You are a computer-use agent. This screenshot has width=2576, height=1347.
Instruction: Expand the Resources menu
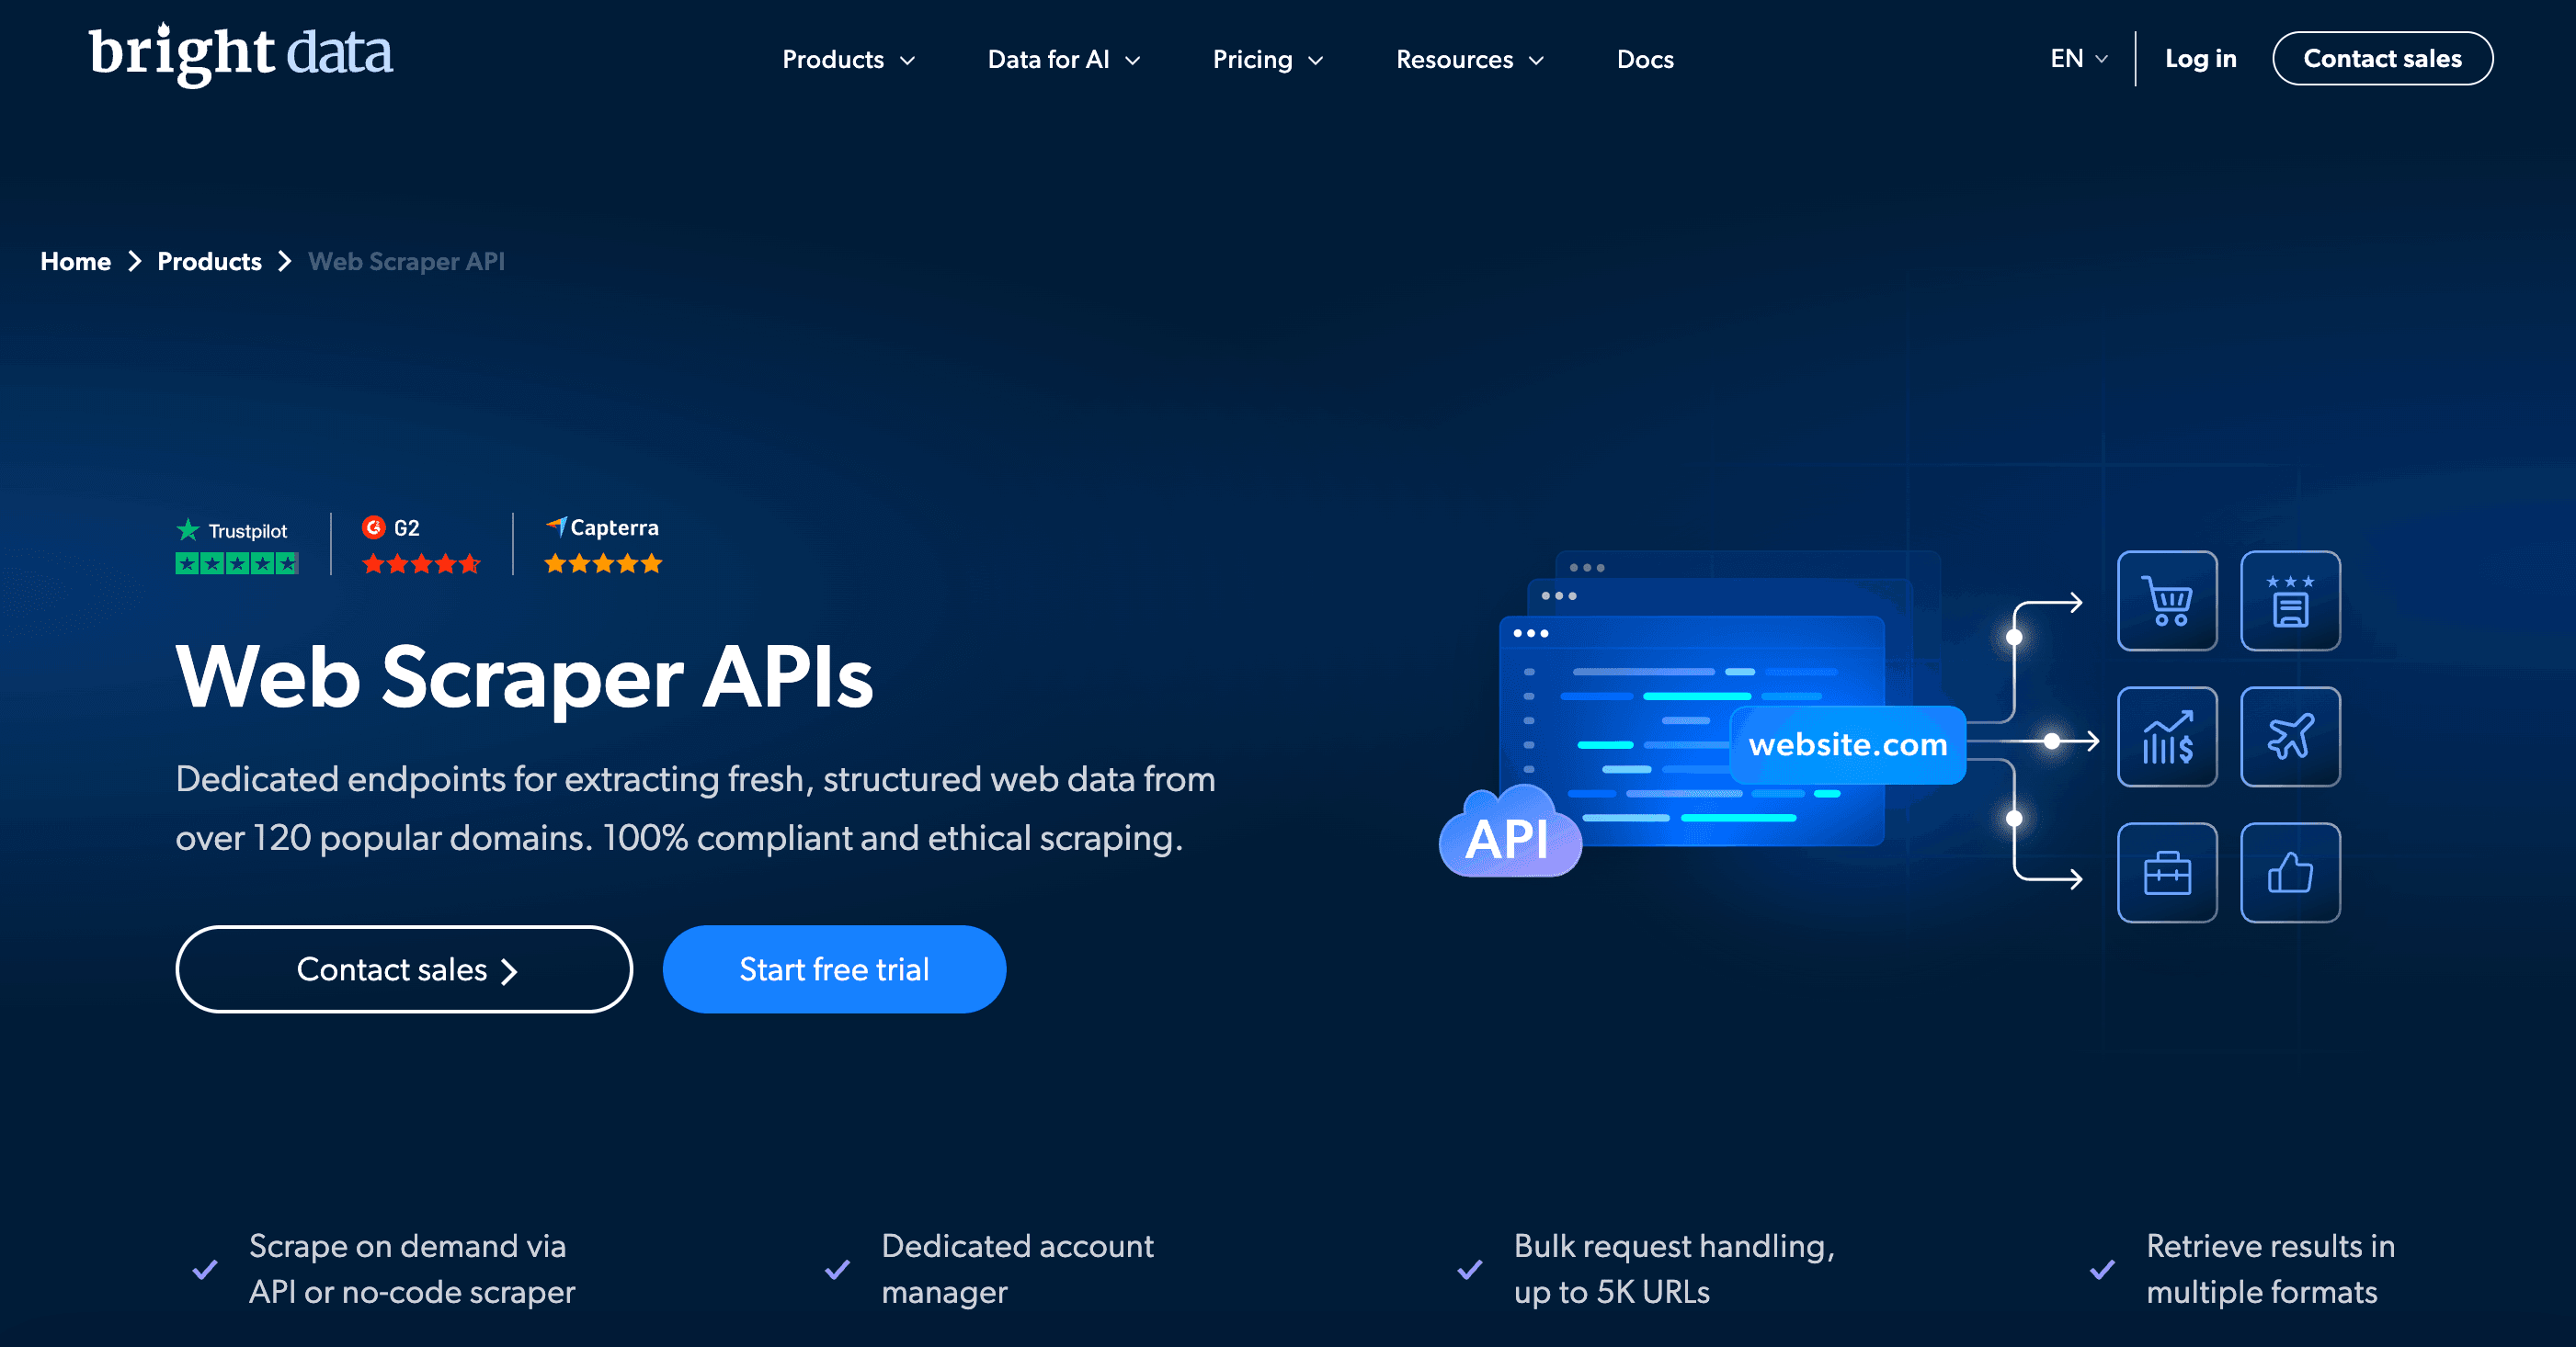coord(1470,60)
